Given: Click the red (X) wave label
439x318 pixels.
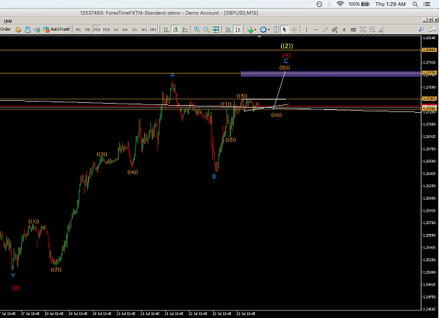Looking at the screenshot, I should click(x=16, y=288).
